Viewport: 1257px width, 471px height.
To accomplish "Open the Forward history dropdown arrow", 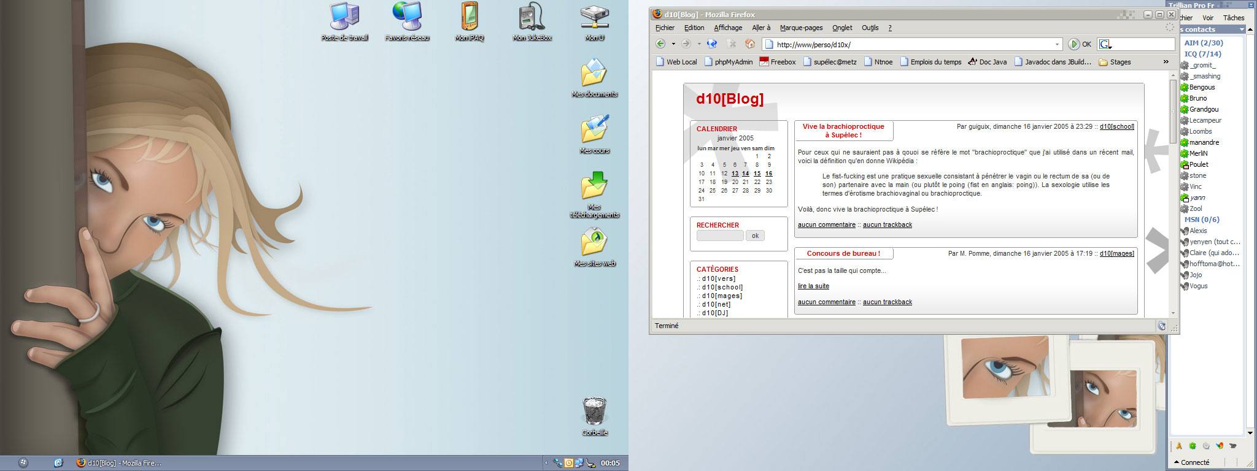I will [699, 44].
